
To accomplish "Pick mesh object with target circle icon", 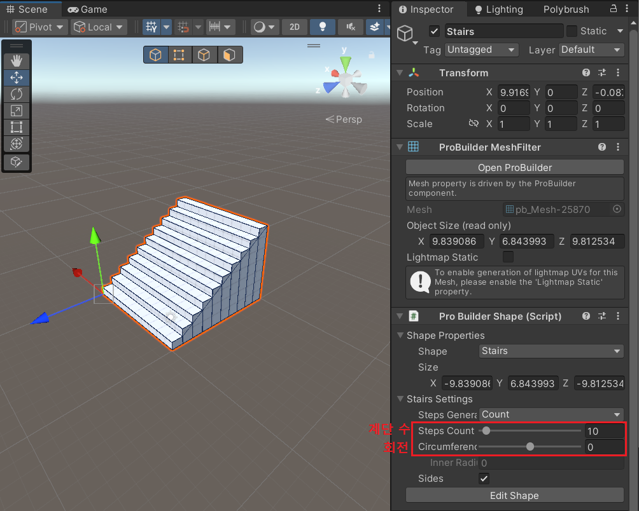I will 617,209.
